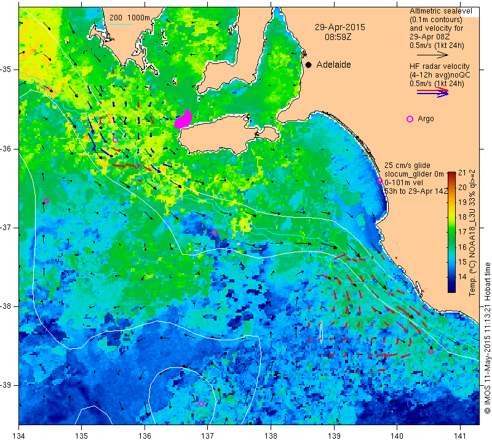Click the '29-Apr-2015' date text
This screenshot has height=443, width=492.
click(340, 27)
